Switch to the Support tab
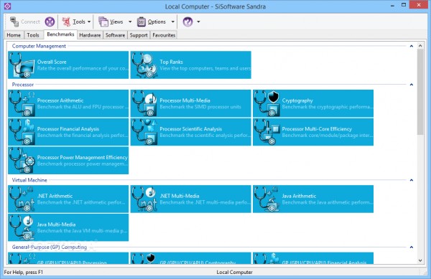The height and width of the screenshot is (279, 431). [x=139, y=35]
